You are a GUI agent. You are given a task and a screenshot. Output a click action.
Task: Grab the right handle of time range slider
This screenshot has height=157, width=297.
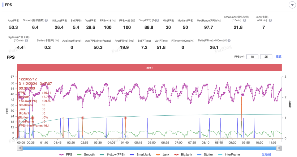pyautogui.click(x=279, y=148)
